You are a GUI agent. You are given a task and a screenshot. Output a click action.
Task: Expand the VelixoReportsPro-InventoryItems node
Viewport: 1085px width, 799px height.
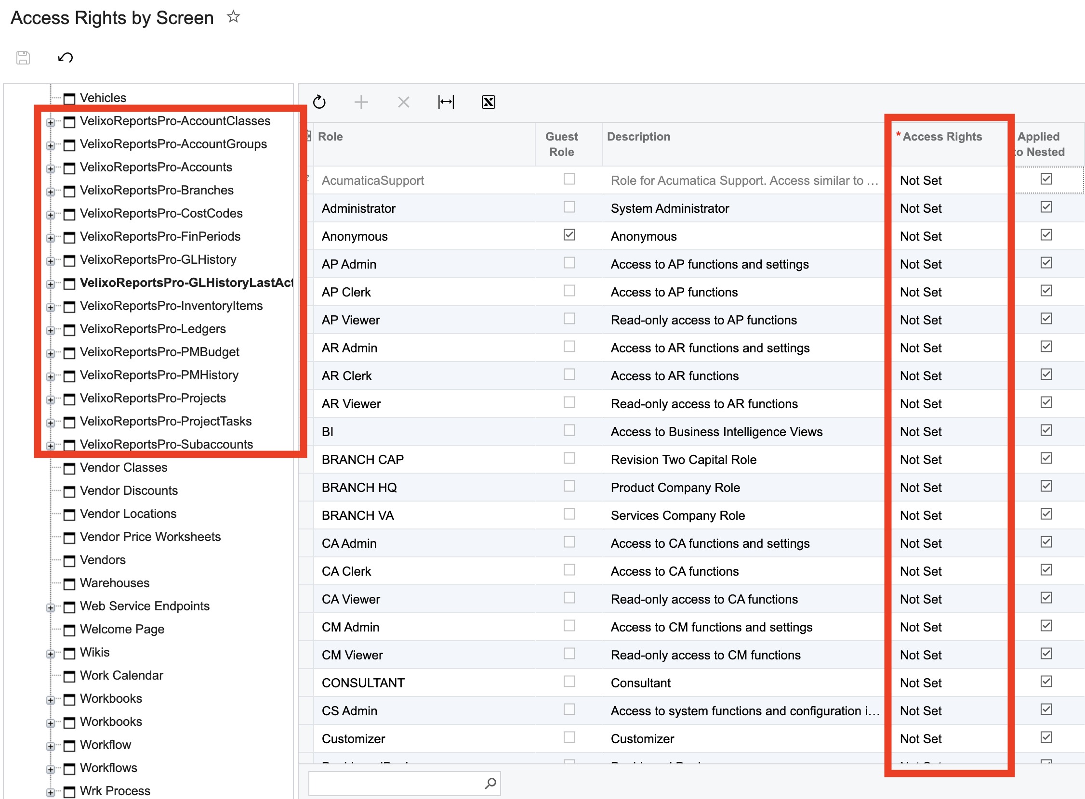tap(51, 308)
